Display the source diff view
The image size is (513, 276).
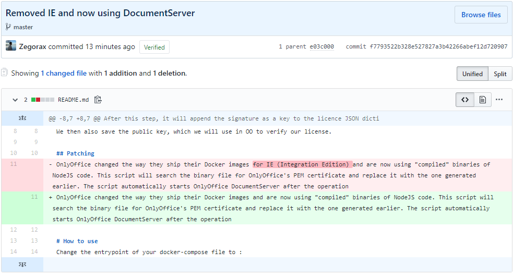point(465,100)
